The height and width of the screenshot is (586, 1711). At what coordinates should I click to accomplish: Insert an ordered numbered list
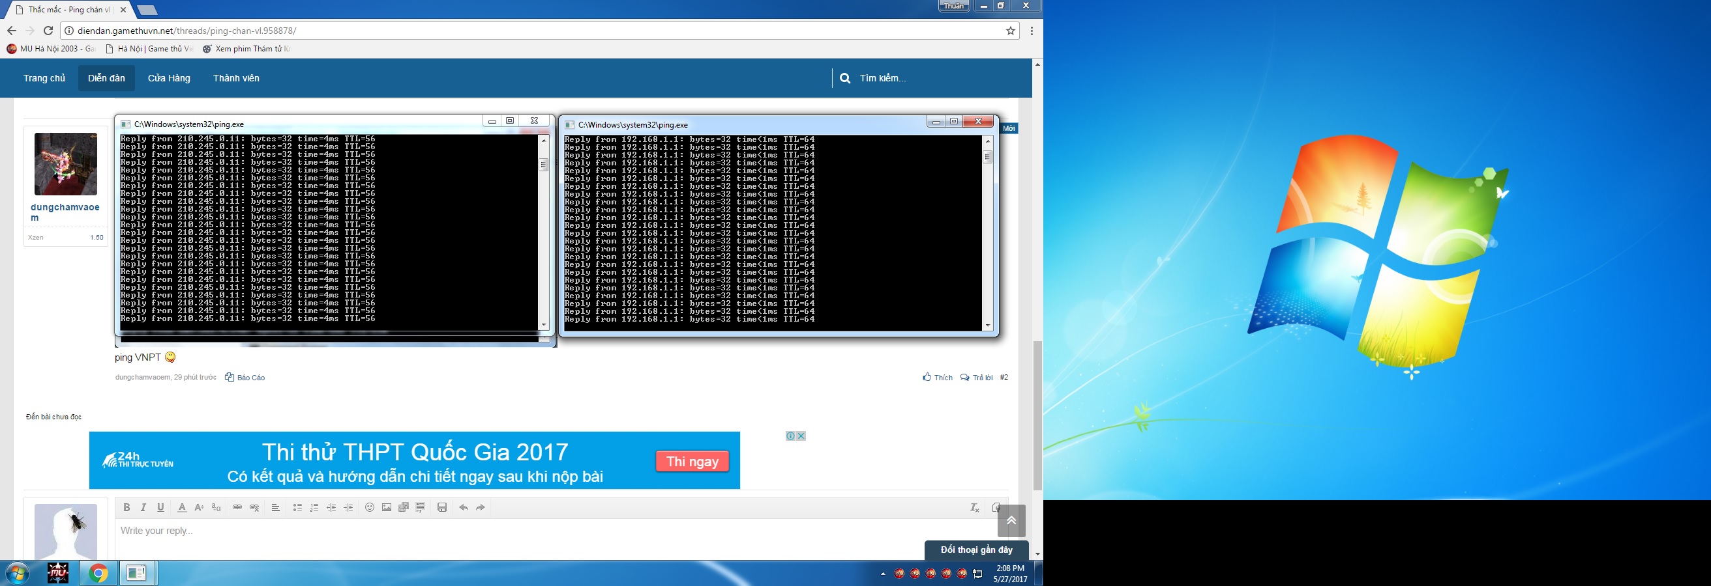tap(314, 507)
